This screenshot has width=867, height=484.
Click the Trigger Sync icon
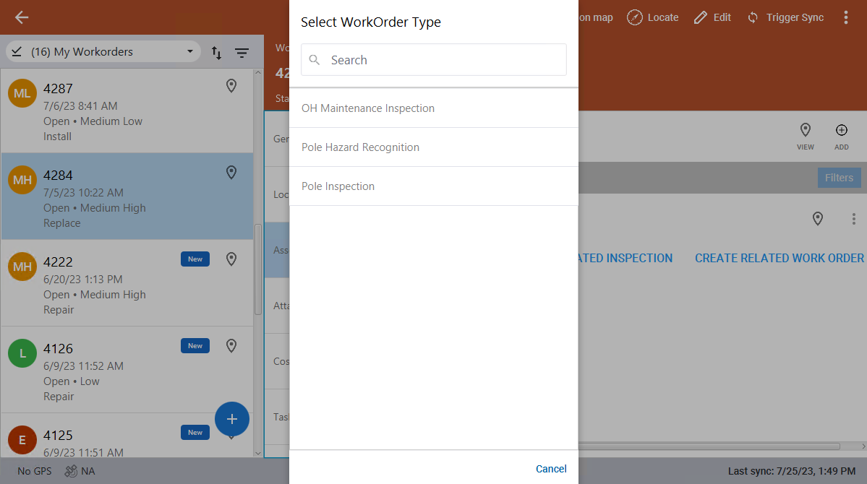pyautogui.click(x=753, y=17)
